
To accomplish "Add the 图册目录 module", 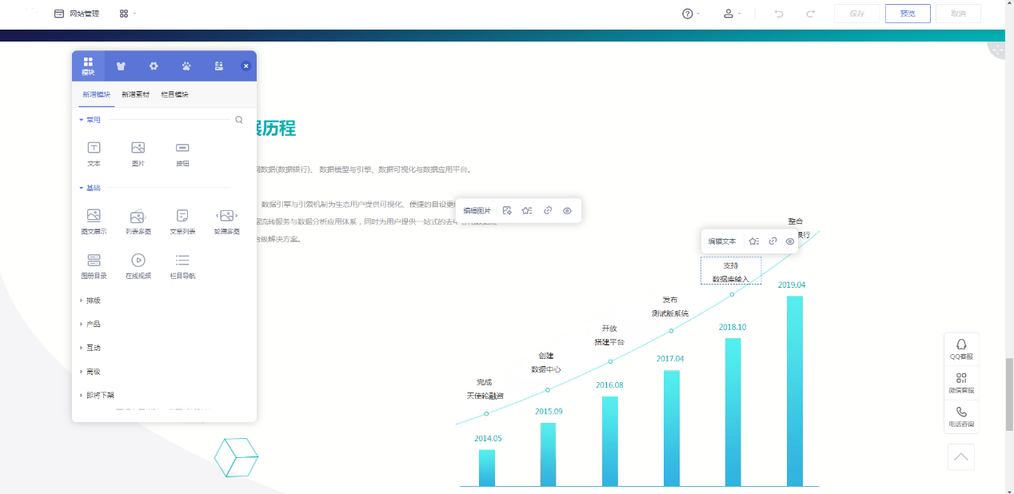I will [94, 266].
